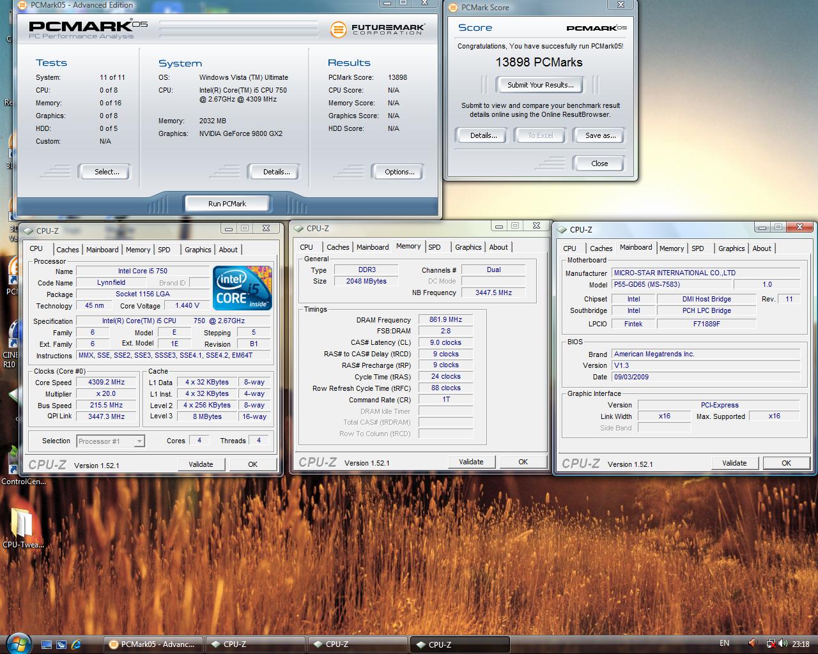
Task: Click the Command Rate value 1T
Action: tap(445, 400)
